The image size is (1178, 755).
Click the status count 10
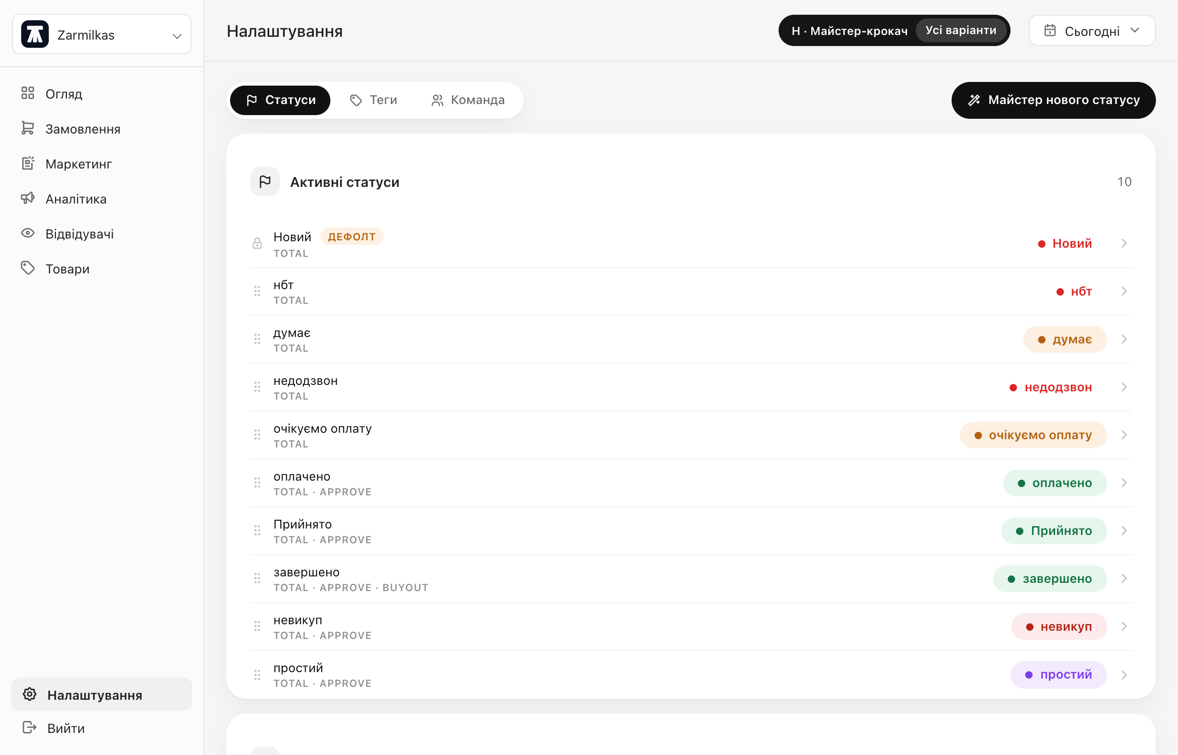(x=1124, y=182)
